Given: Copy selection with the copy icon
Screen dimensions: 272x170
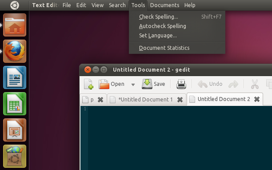Looking at the screenshot, I should tap(269, 84).
